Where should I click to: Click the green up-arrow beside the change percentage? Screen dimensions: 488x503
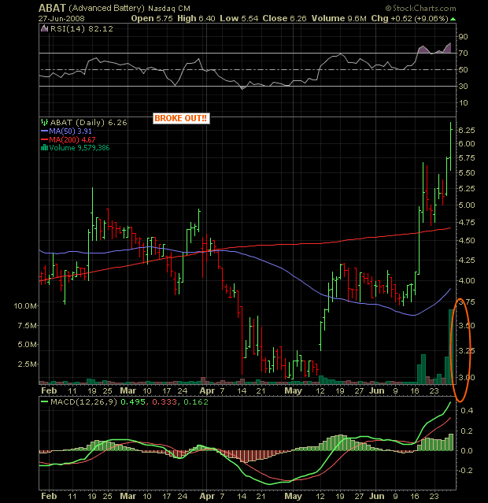pyautogui.click(x=453, y=19)
